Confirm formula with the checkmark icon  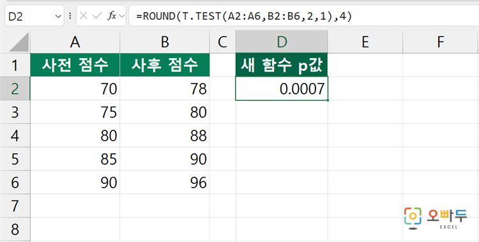click(98, 16)
